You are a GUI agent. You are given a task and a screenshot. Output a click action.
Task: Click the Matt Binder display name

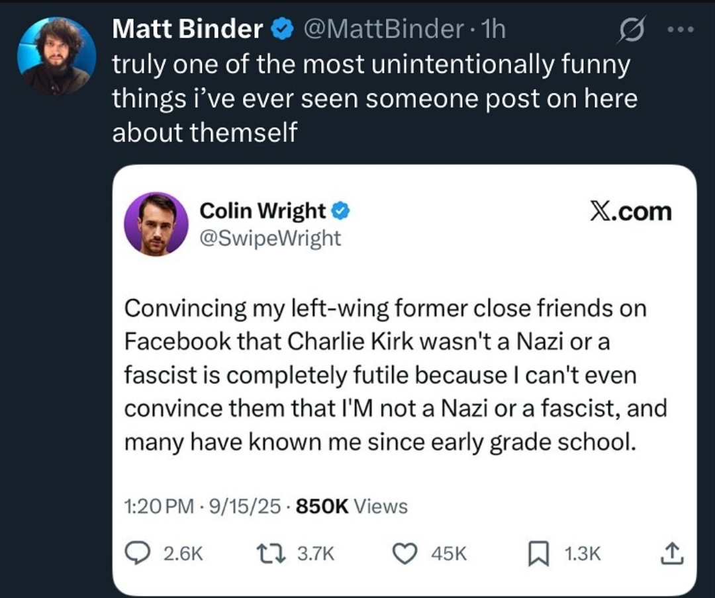click(x=187, y=29)
